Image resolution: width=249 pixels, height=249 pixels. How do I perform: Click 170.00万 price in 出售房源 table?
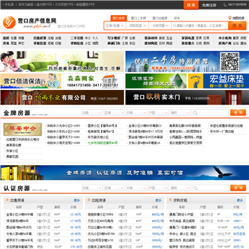pos(76,247)
